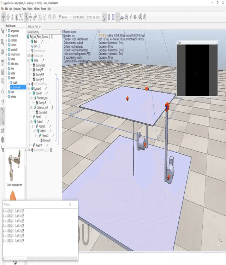Screen dimensions: 226x265
Task: Expand the components folder in Model browser
Action: click(x=6, y=31)
